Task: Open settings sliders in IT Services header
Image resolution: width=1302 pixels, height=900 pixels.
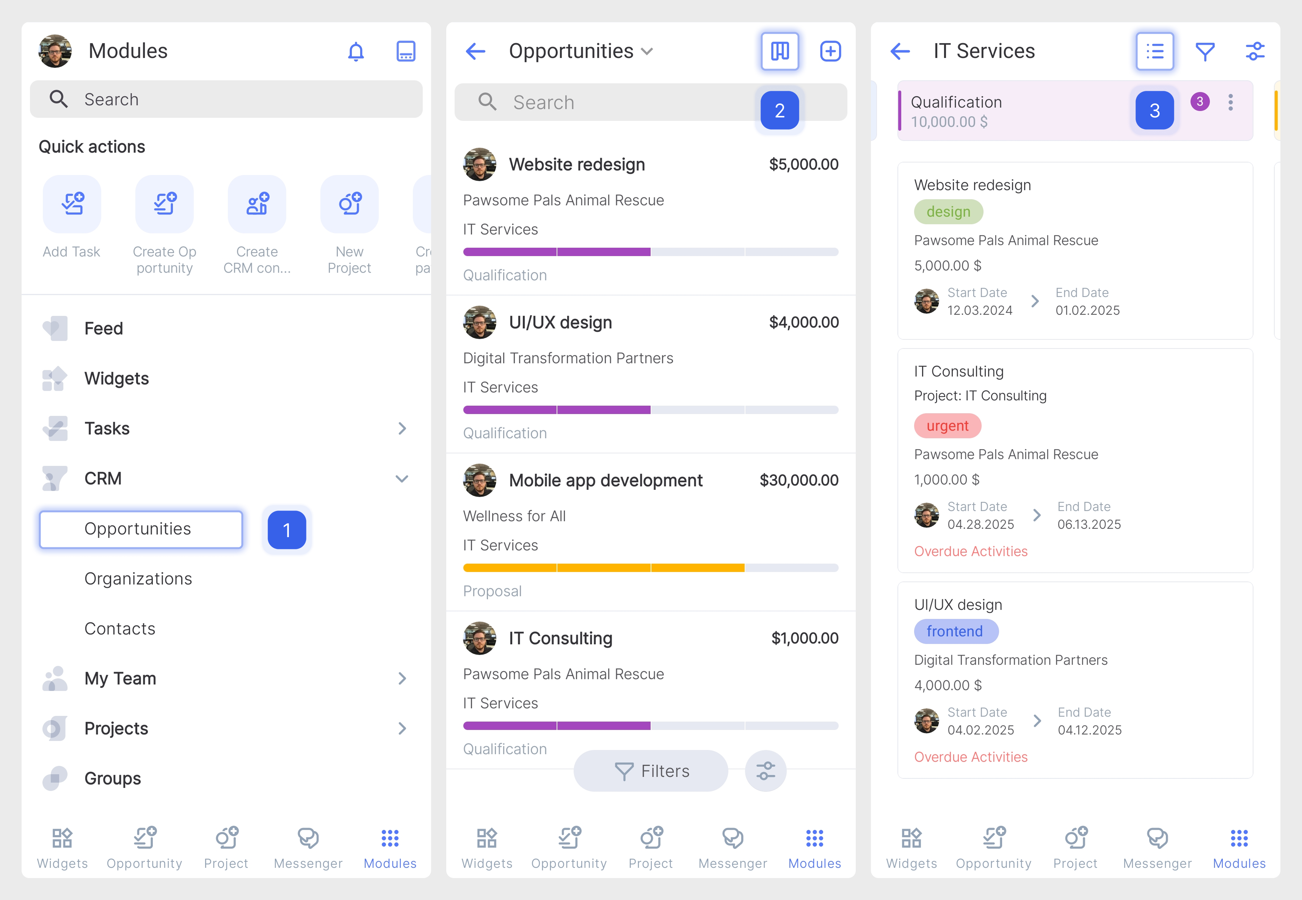Action: point(1255,51)
